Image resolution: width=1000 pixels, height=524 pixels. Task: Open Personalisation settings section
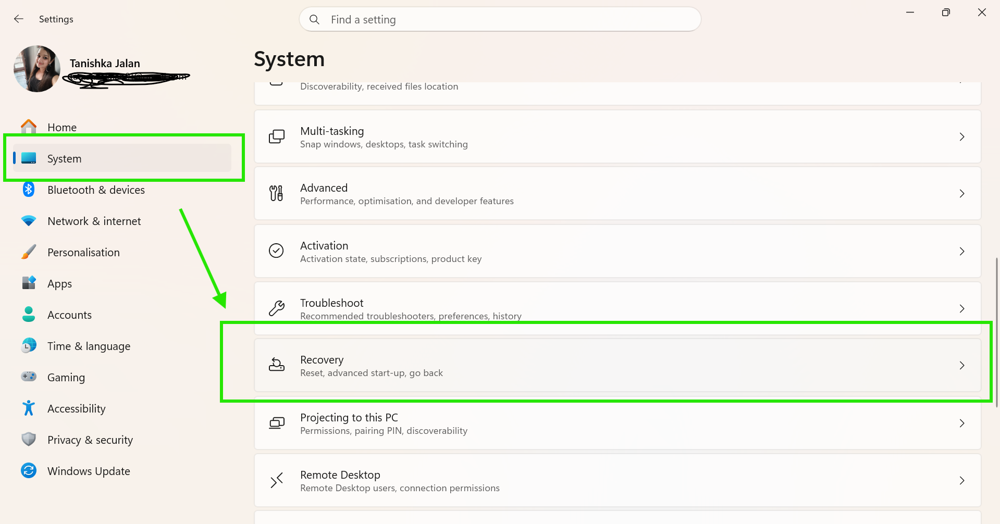(122, 252)
